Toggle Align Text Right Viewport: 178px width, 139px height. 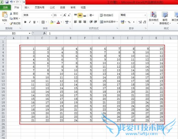(85, 22)
